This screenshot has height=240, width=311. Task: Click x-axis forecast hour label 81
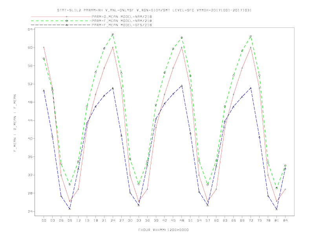[277, 220]
